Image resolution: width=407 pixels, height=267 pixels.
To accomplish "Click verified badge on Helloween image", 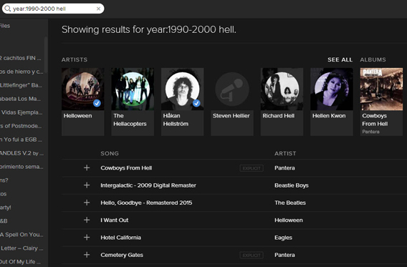I will pyautogui.click(x=97, y=103).
